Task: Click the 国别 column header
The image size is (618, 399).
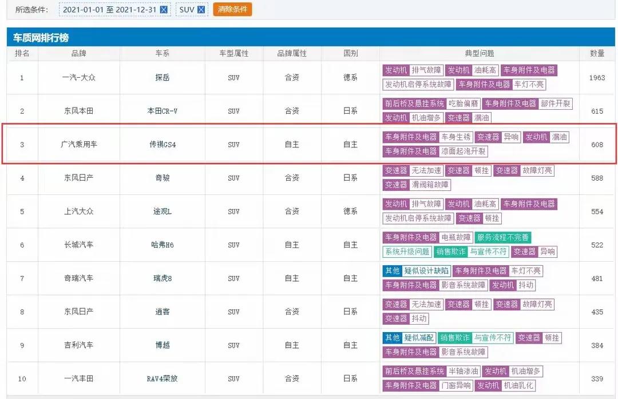Action: tap(350, 53)
